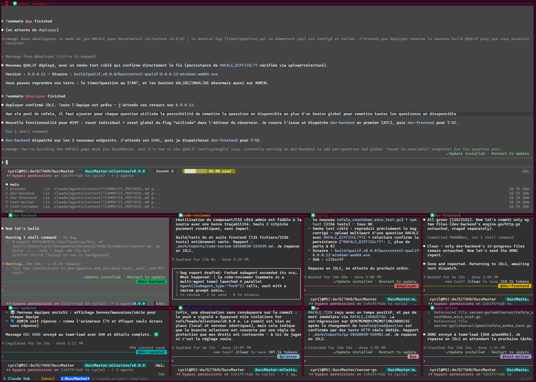Image resolution: width=536 pixels, height=382 pixels.
Task: Select the 'code-reviewer' agent in the agent list
Action: pos(24,207)
